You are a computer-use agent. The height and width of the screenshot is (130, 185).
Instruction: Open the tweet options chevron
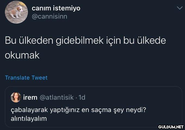pos(179,8)
